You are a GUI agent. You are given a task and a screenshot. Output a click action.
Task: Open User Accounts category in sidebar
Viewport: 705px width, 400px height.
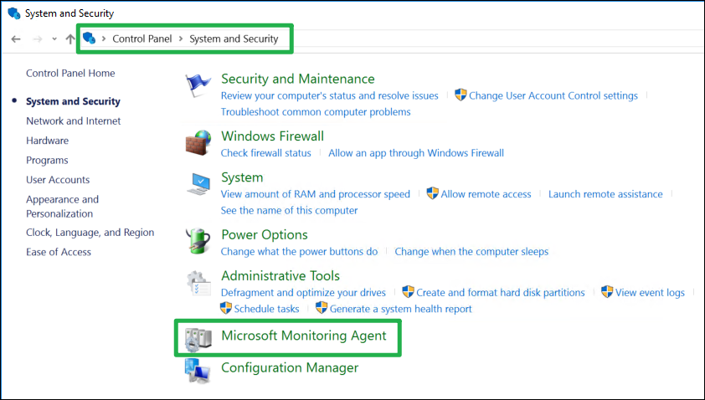(x=58, y=180)
